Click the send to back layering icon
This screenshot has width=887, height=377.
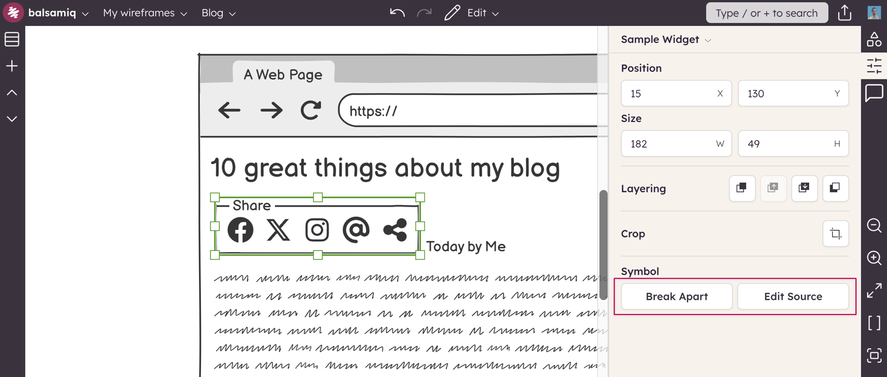pos(835,188)
